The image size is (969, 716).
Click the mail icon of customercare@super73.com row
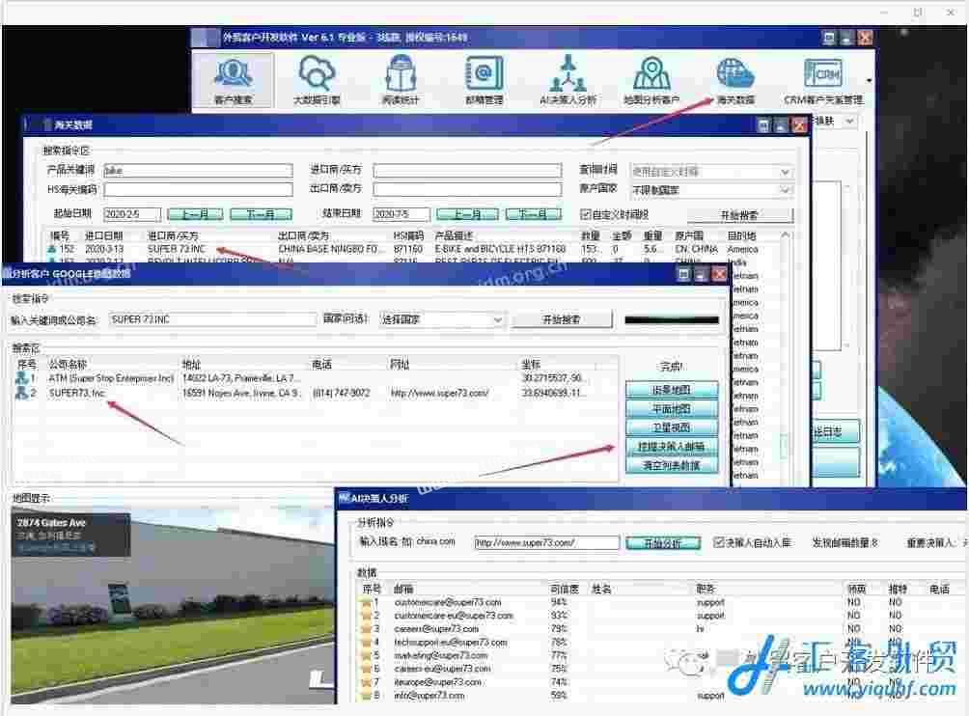pyautogui.click(x=366, y=602)
